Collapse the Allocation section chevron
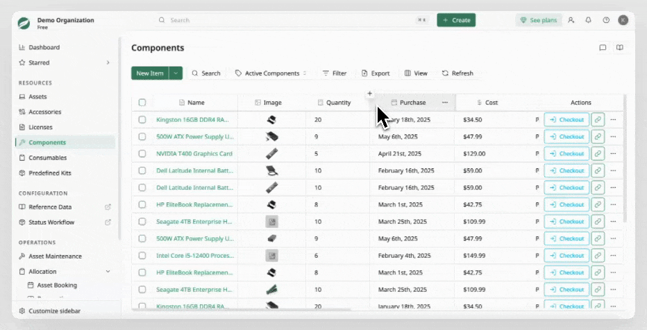The width and height of the screenshot is (647, 330). pyautogui.click(x=108, y=272)
